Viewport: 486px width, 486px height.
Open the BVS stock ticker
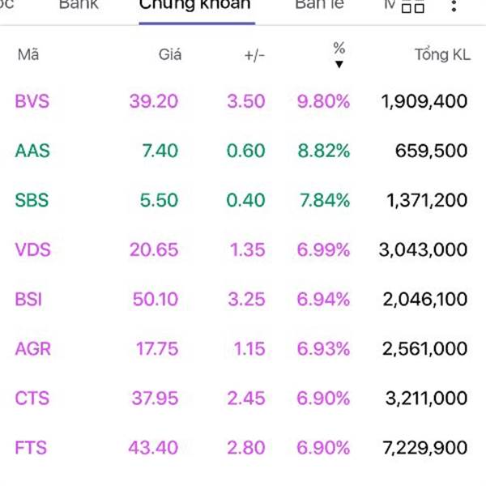pos(32,101)
